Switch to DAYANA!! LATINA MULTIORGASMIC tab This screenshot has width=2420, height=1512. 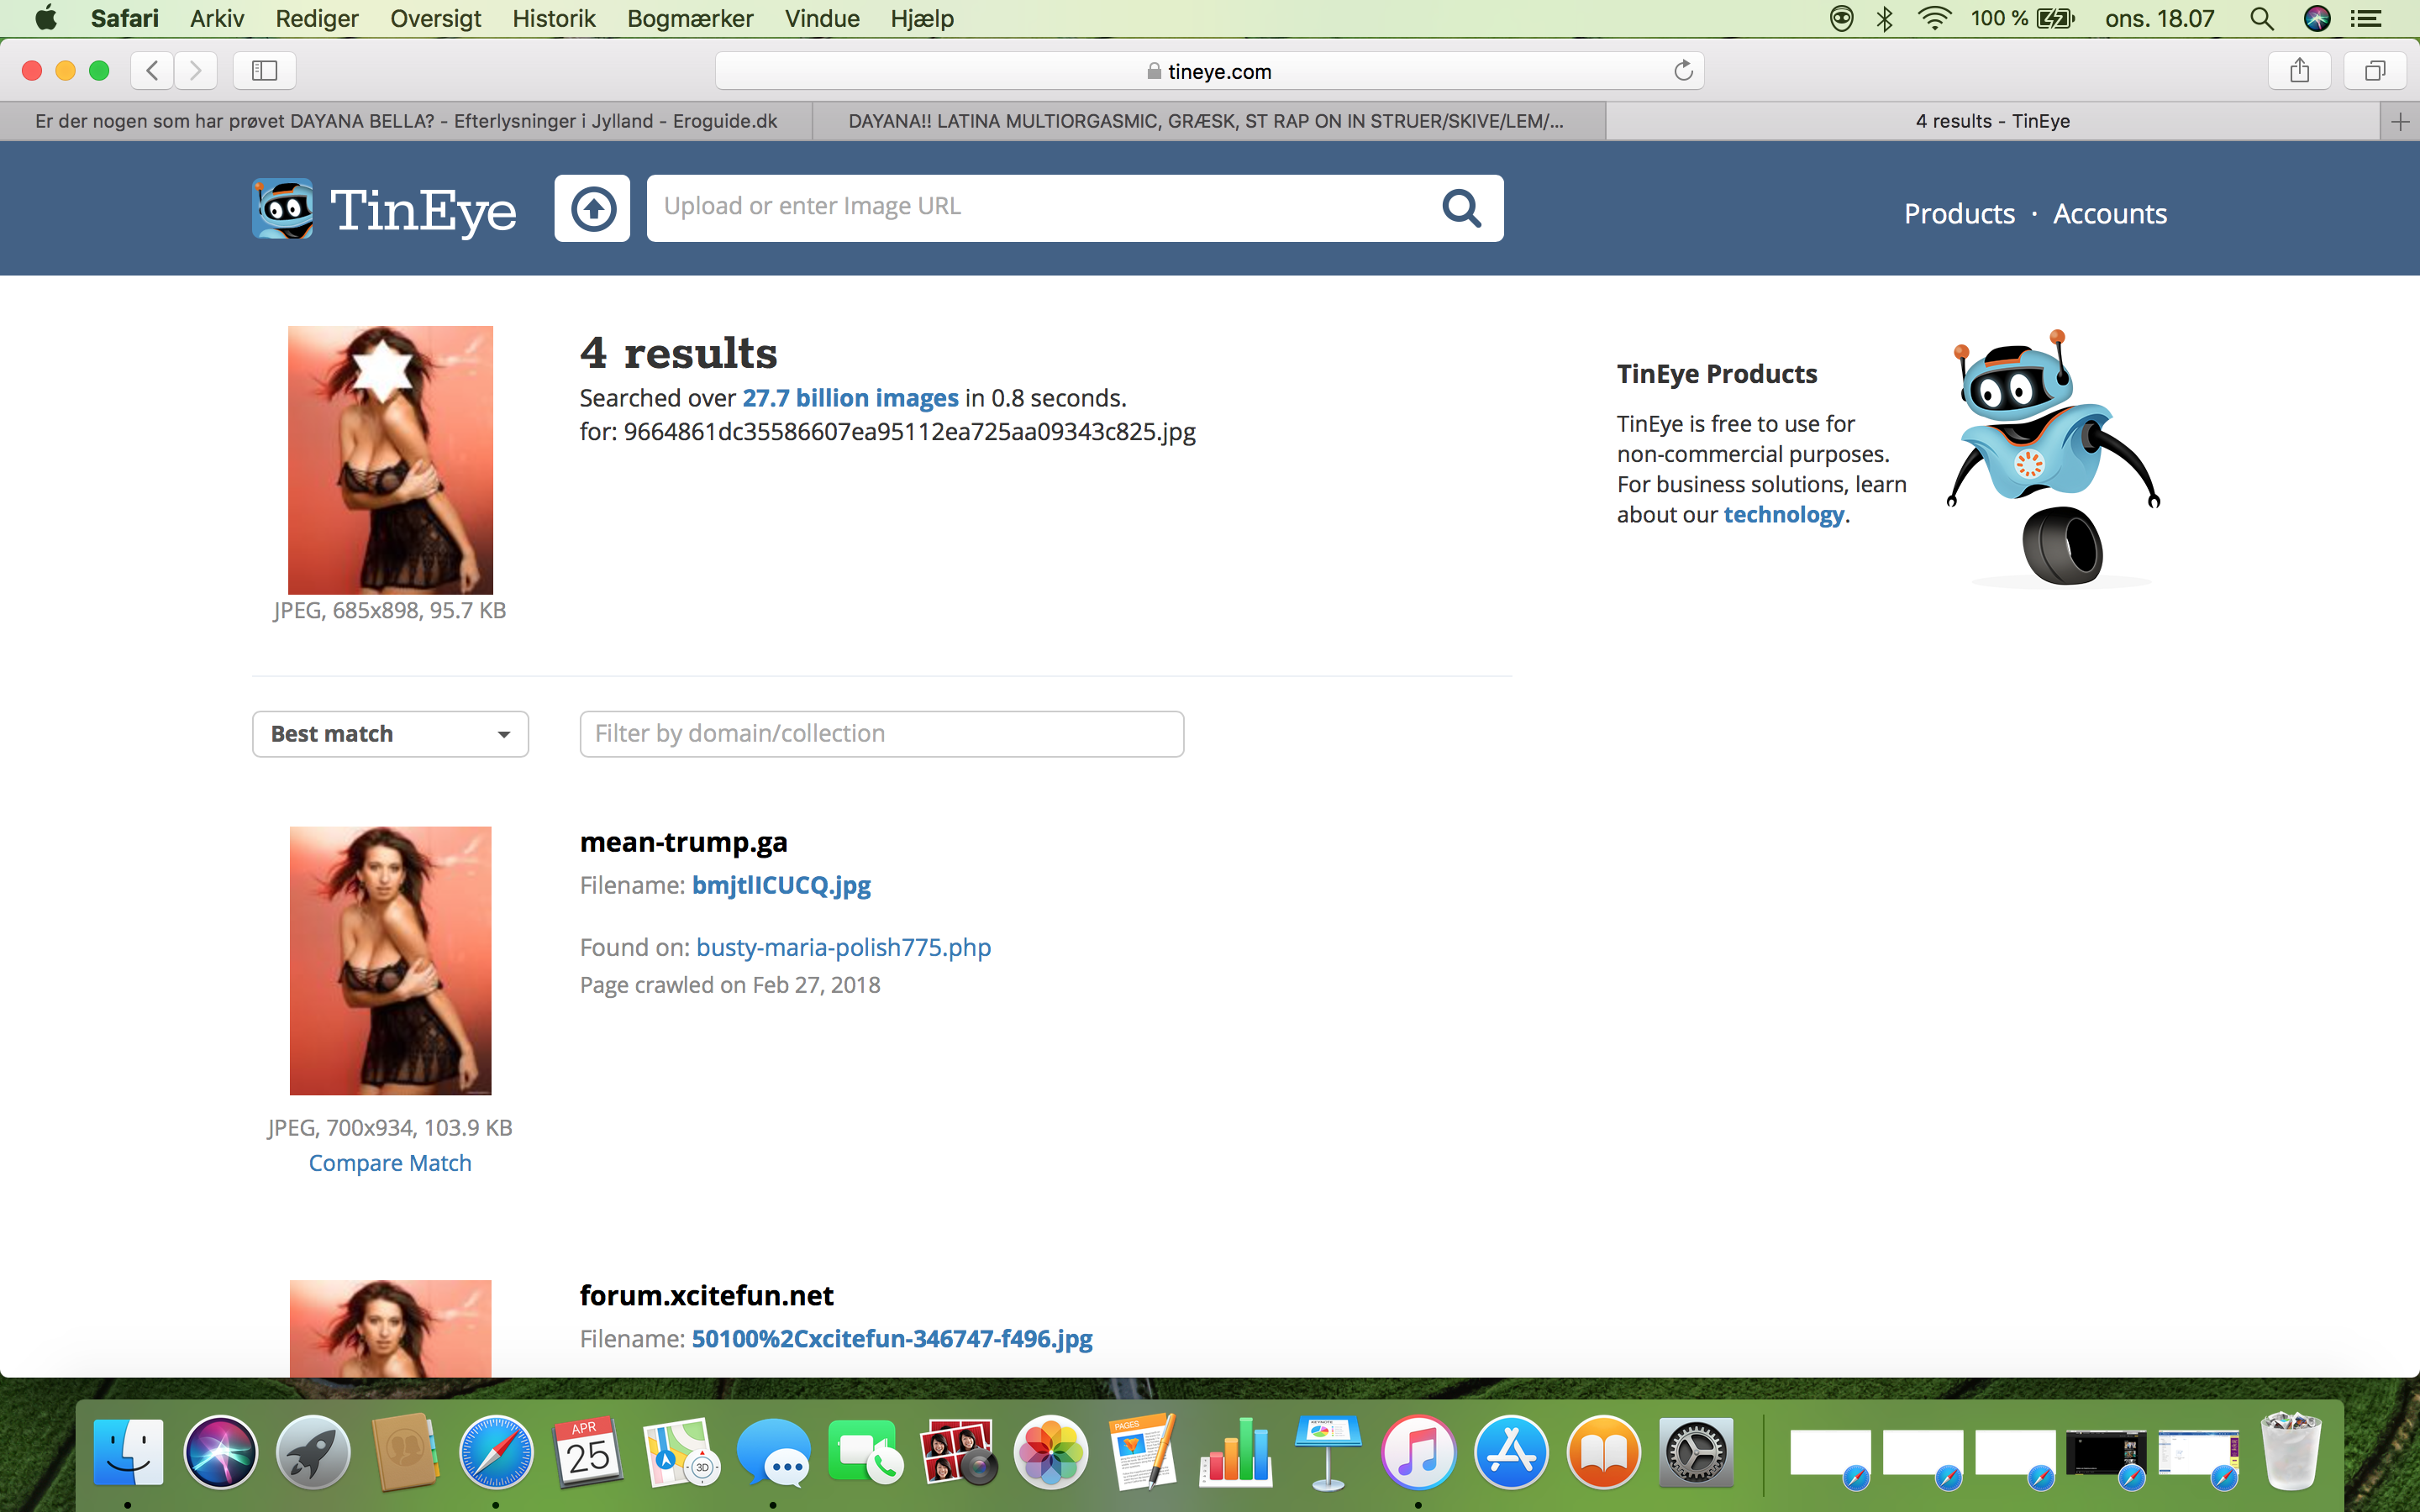(1208, 121)
